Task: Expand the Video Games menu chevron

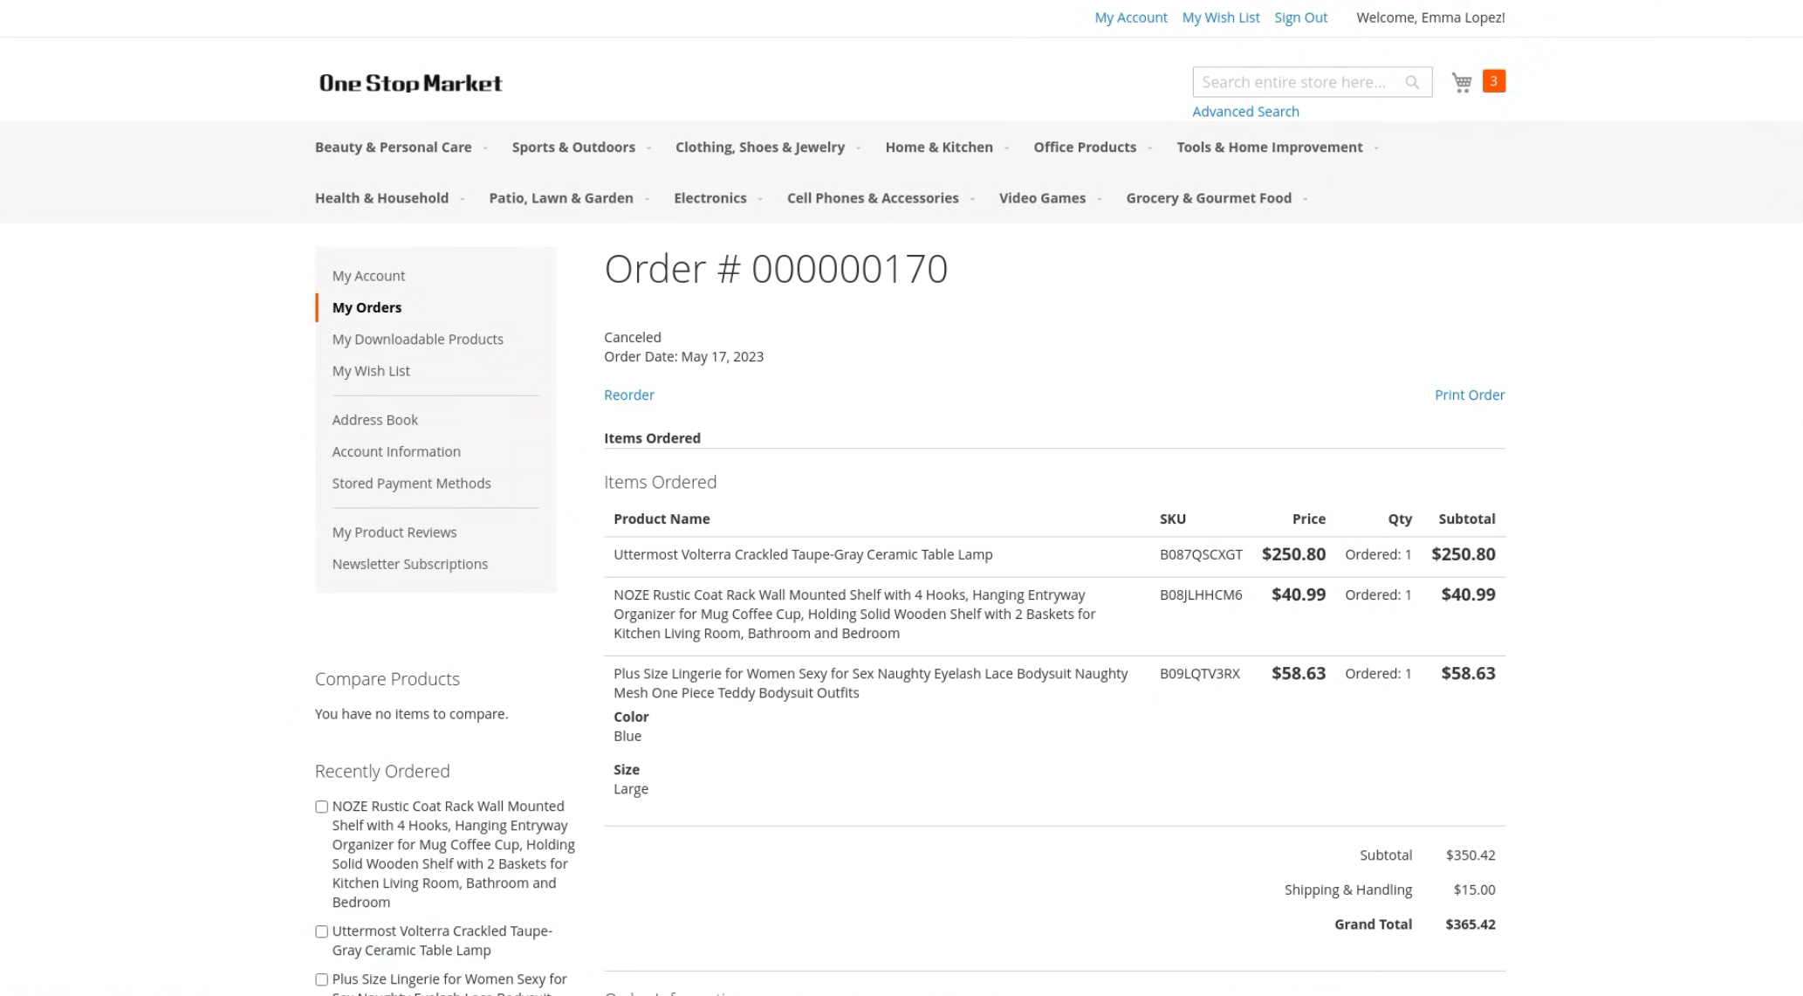Action: click(x=1100, y=199)
